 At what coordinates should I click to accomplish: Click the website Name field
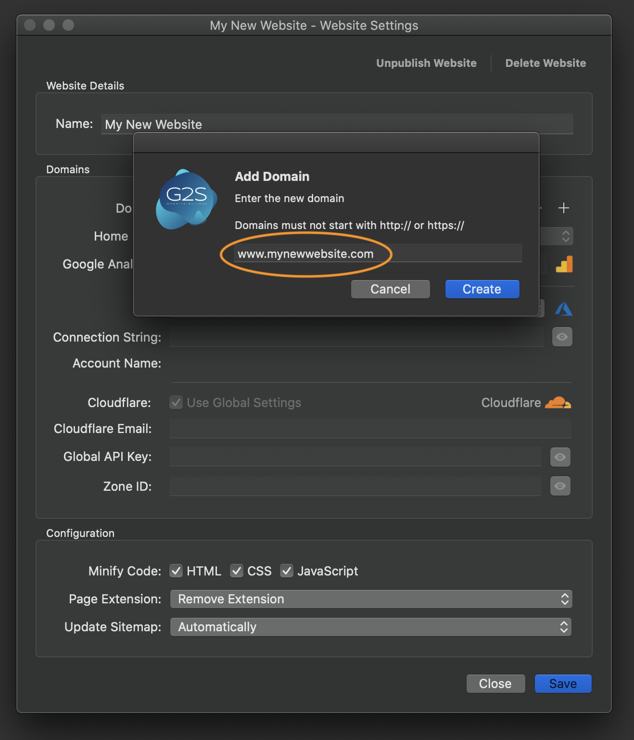coord(337,124)
